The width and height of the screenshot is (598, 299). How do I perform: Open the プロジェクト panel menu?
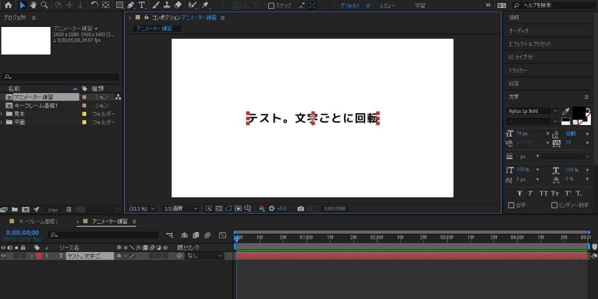click(34, 17)
